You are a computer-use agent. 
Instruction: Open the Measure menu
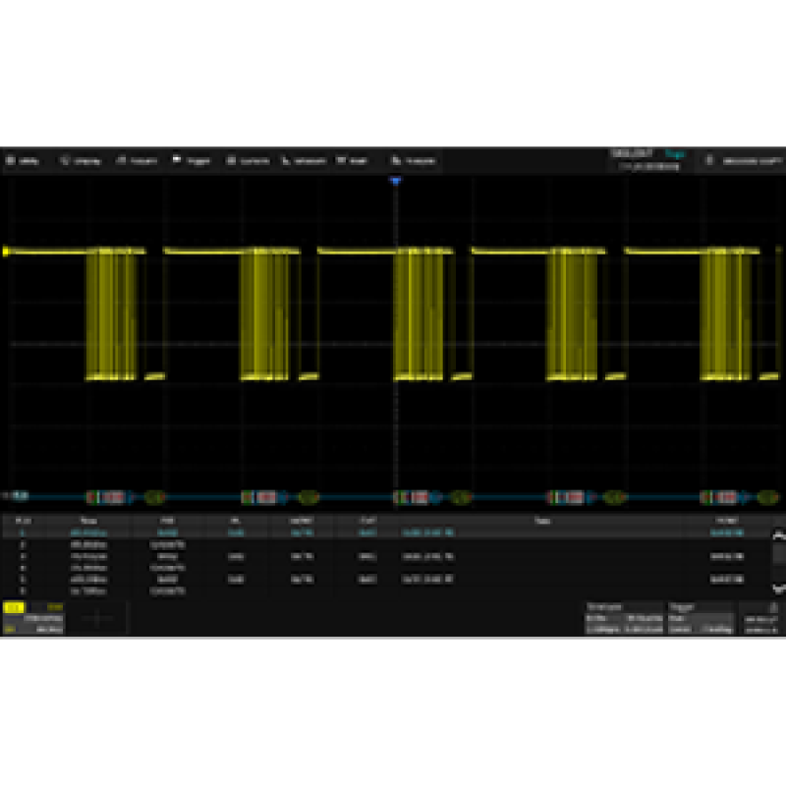304,160
